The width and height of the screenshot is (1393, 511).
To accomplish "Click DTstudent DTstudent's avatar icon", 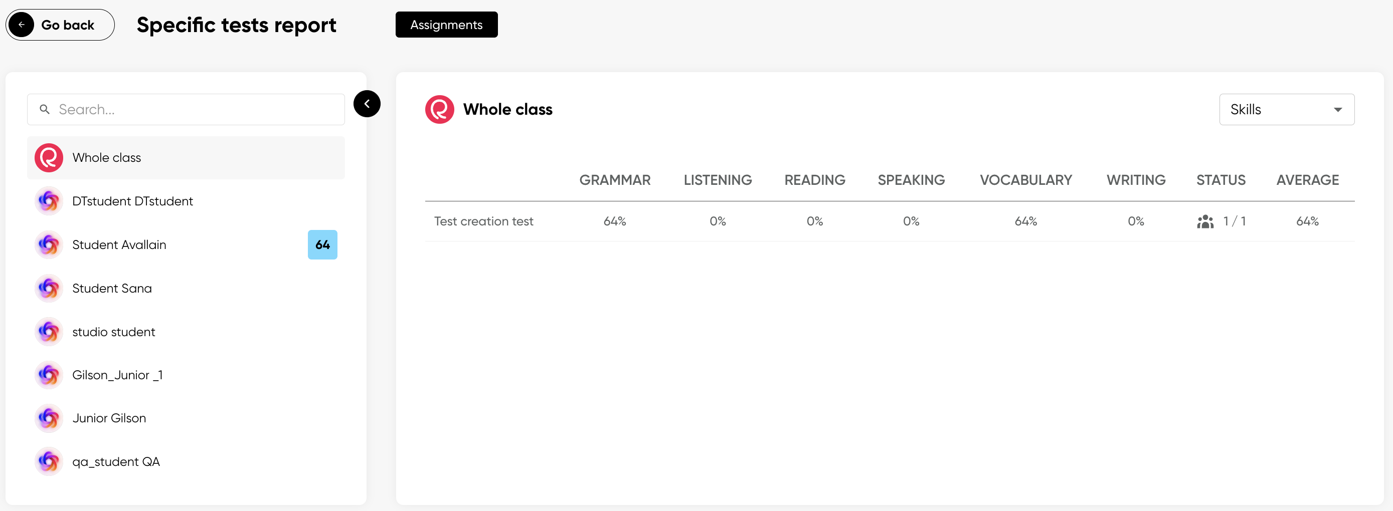I will (49, 201).
